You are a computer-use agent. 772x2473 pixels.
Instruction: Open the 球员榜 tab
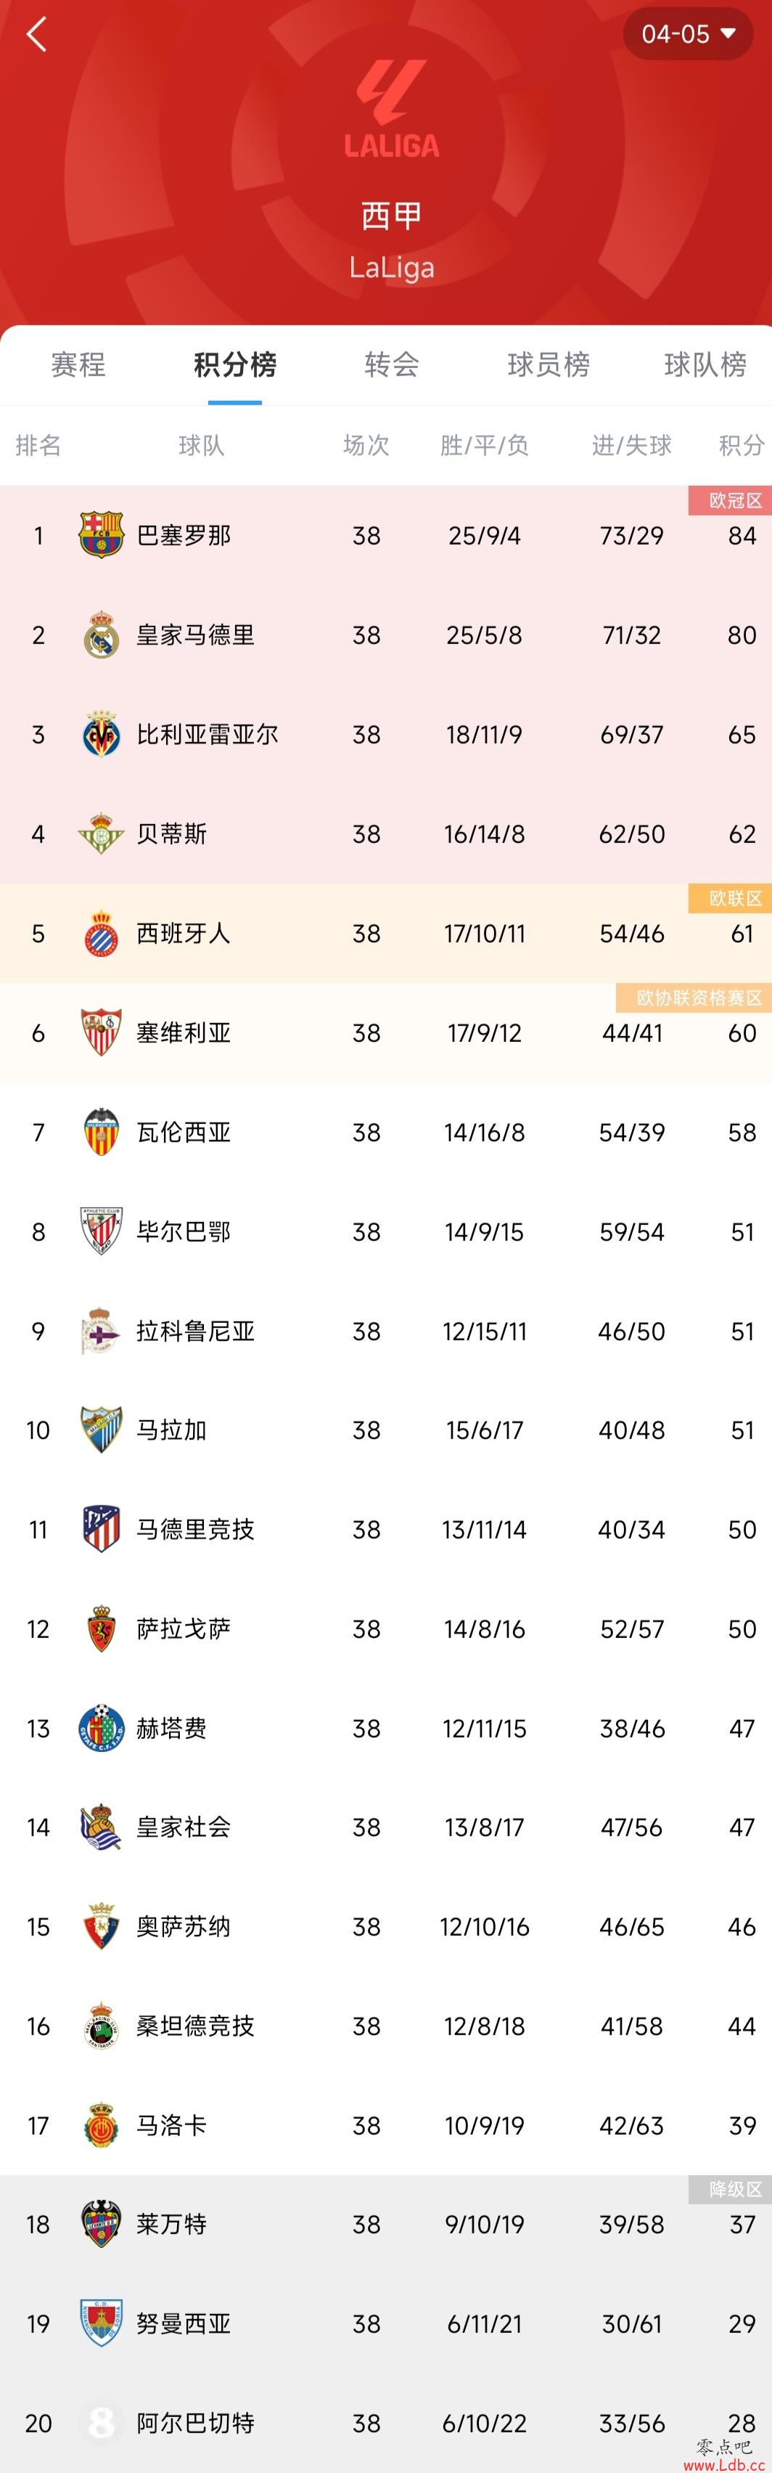tap(549, 364)
